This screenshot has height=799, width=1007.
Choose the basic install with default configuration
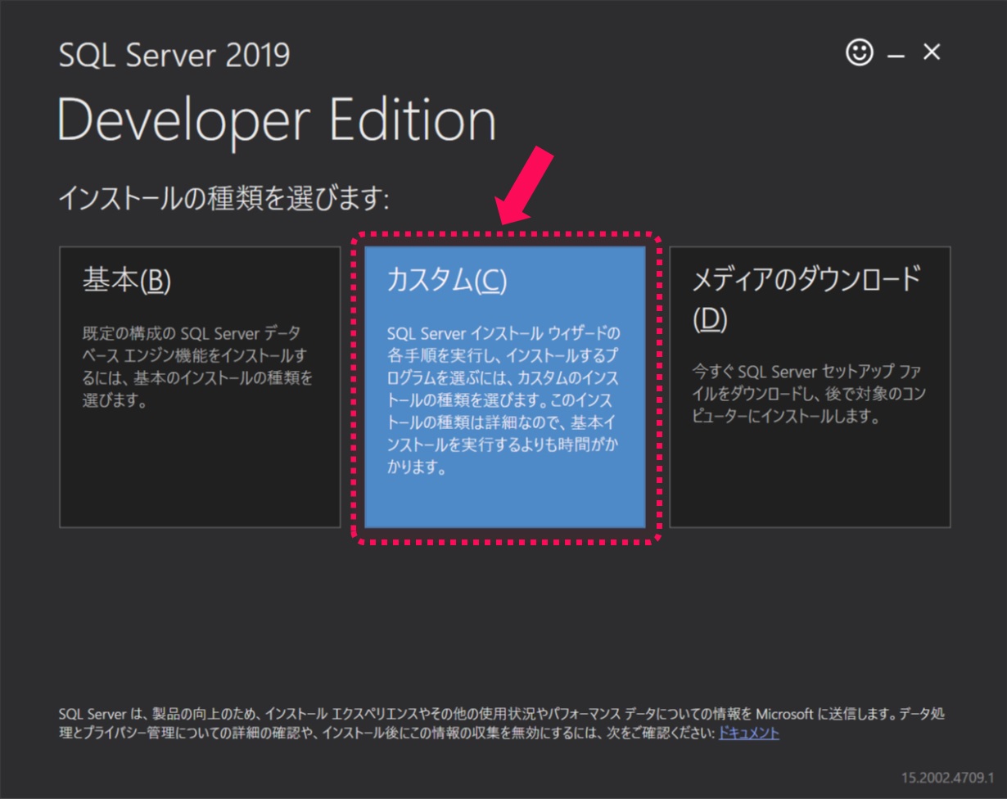tap(196, 385)
